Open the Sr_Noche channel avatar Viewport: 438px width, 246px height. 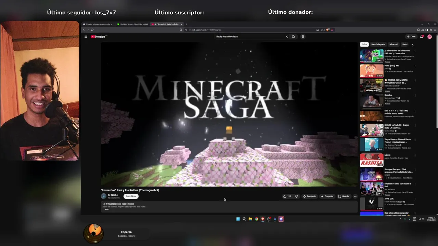pos(104,196)
